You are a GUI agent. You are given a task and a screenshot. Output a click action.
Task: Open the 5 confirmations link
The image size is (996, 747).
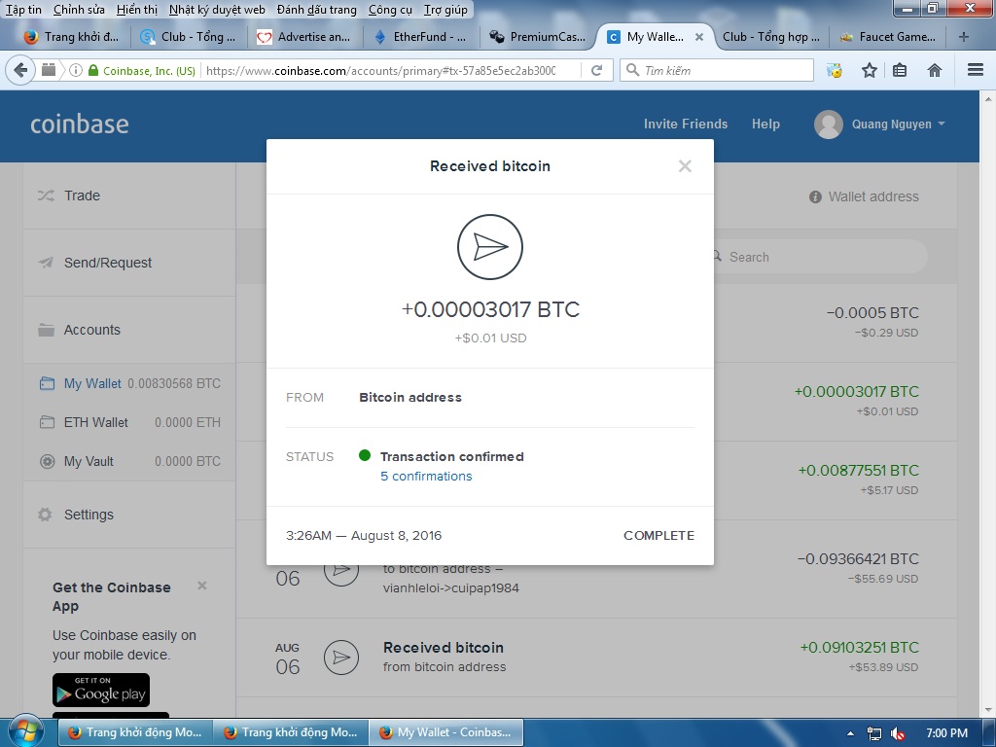[426, 477]
